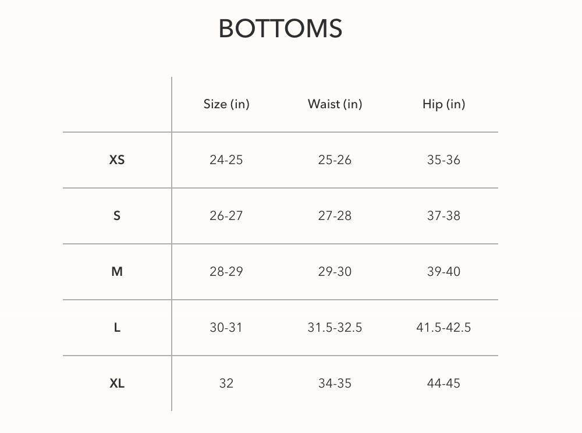This screenshot has height=433, width=582.
Task: Click the BOTTOMS chart title
Action: coord(280,29)
